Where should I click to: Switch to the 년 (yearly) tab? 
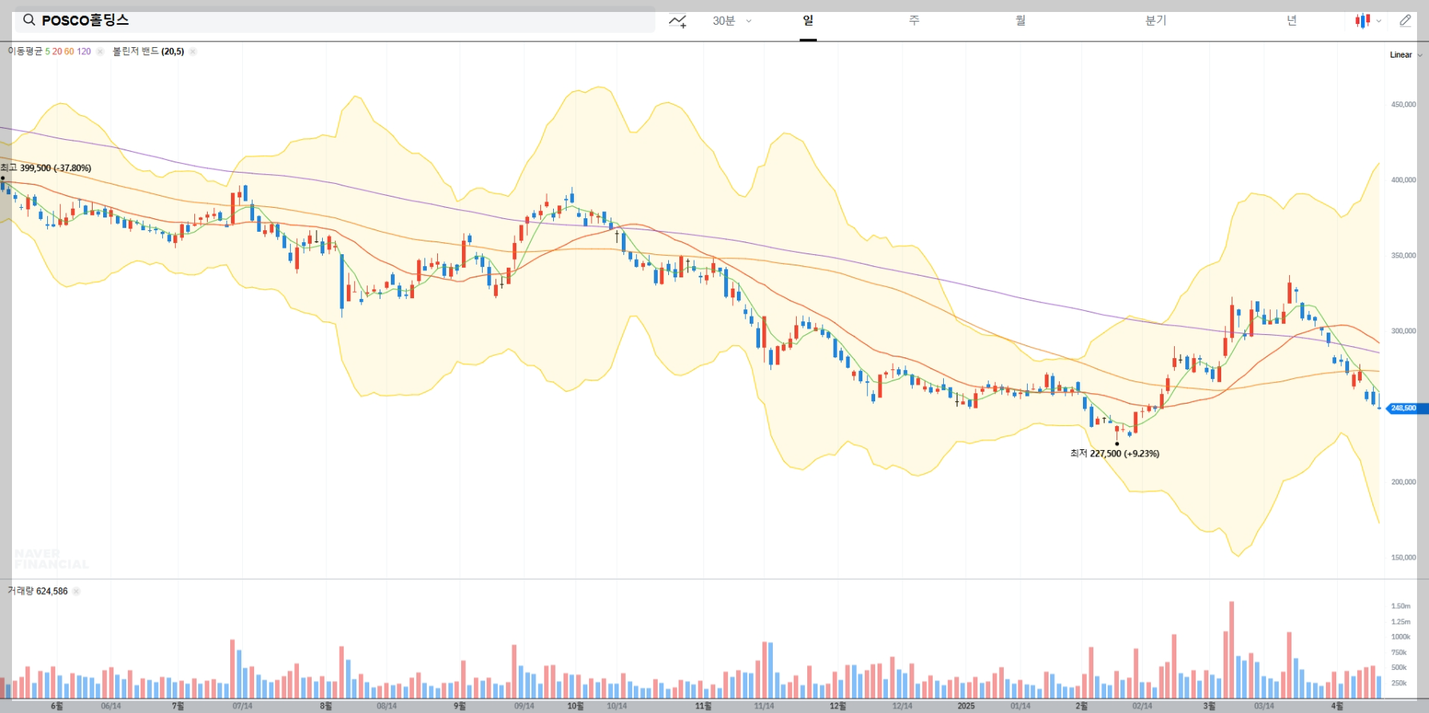tap(1292, 21)
